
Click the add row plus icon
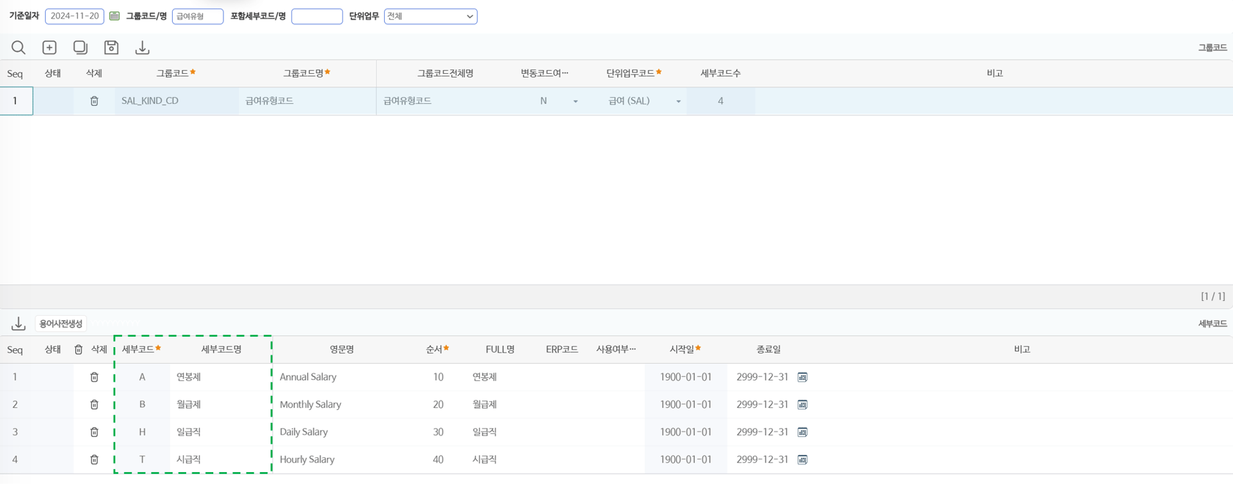49,47
